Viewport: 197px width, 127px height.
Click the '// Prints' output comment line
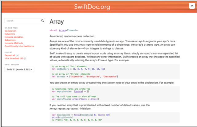(77, 120)
